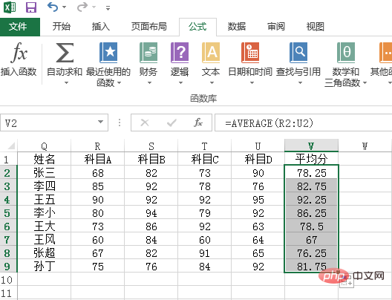Click the 科目D header cell
Viewport: 392px width, 300px height.
tap(258, 159)
